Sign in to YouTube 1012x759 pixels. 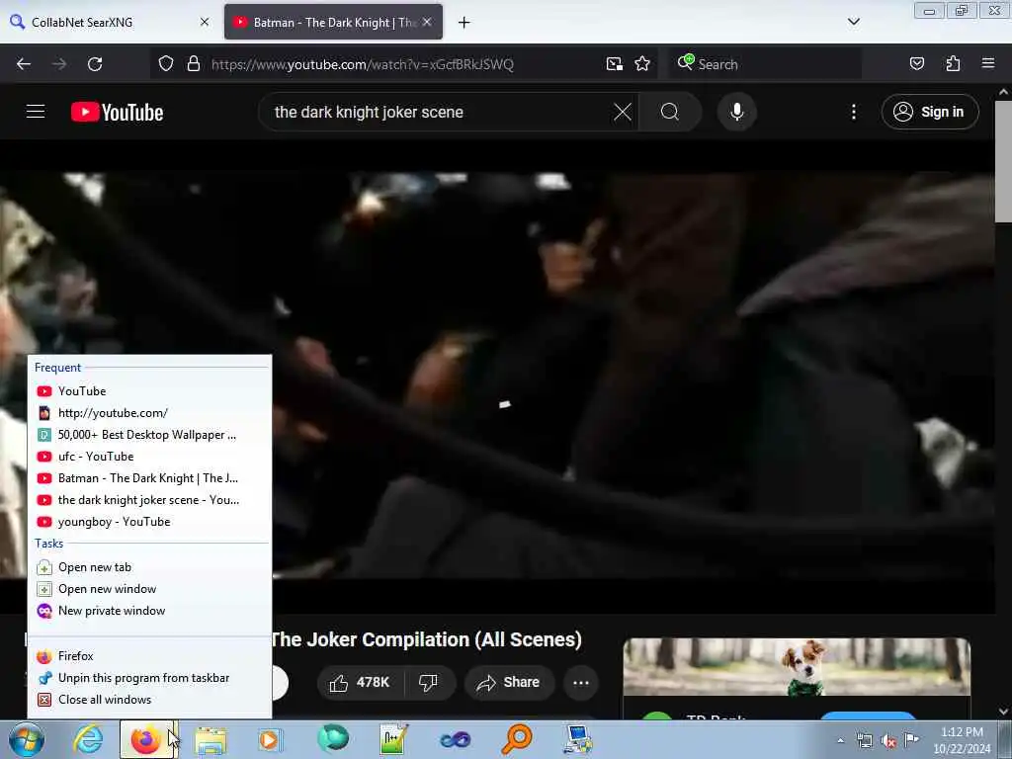point(929,112)
